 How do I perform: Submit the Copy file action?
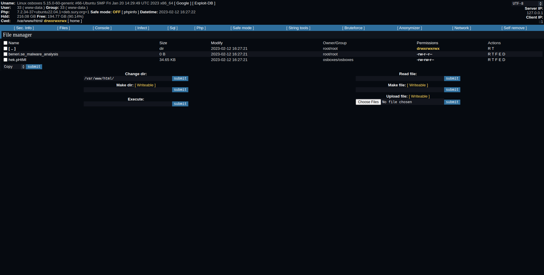(34, 67)
